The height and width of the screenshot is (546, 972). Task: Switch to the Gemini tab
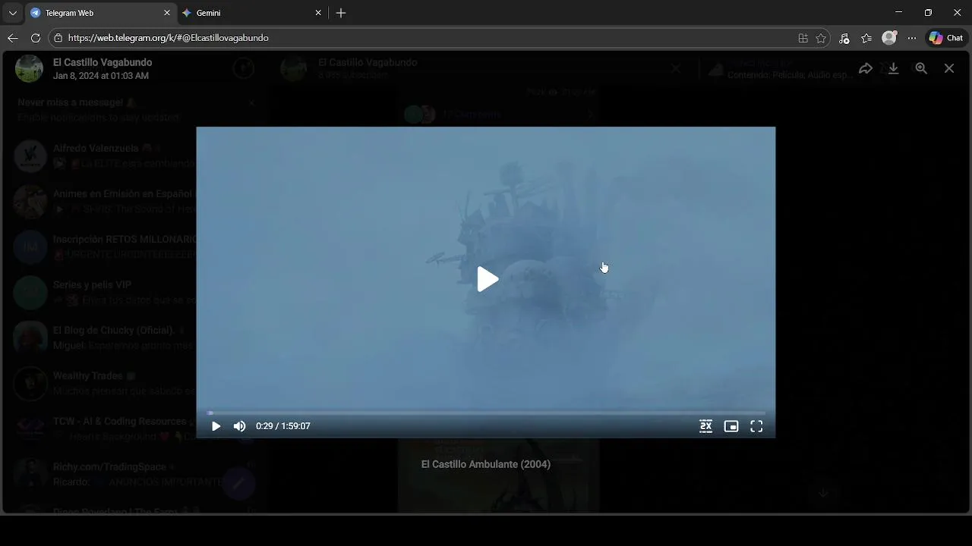252,13
